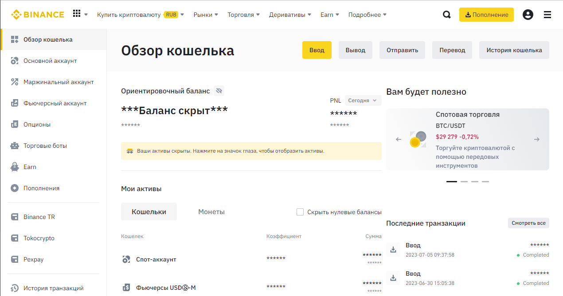Click the next arrow in promo carousel
Image resolution: width=563 pixels, height=296 pixels.
(537, 139)
